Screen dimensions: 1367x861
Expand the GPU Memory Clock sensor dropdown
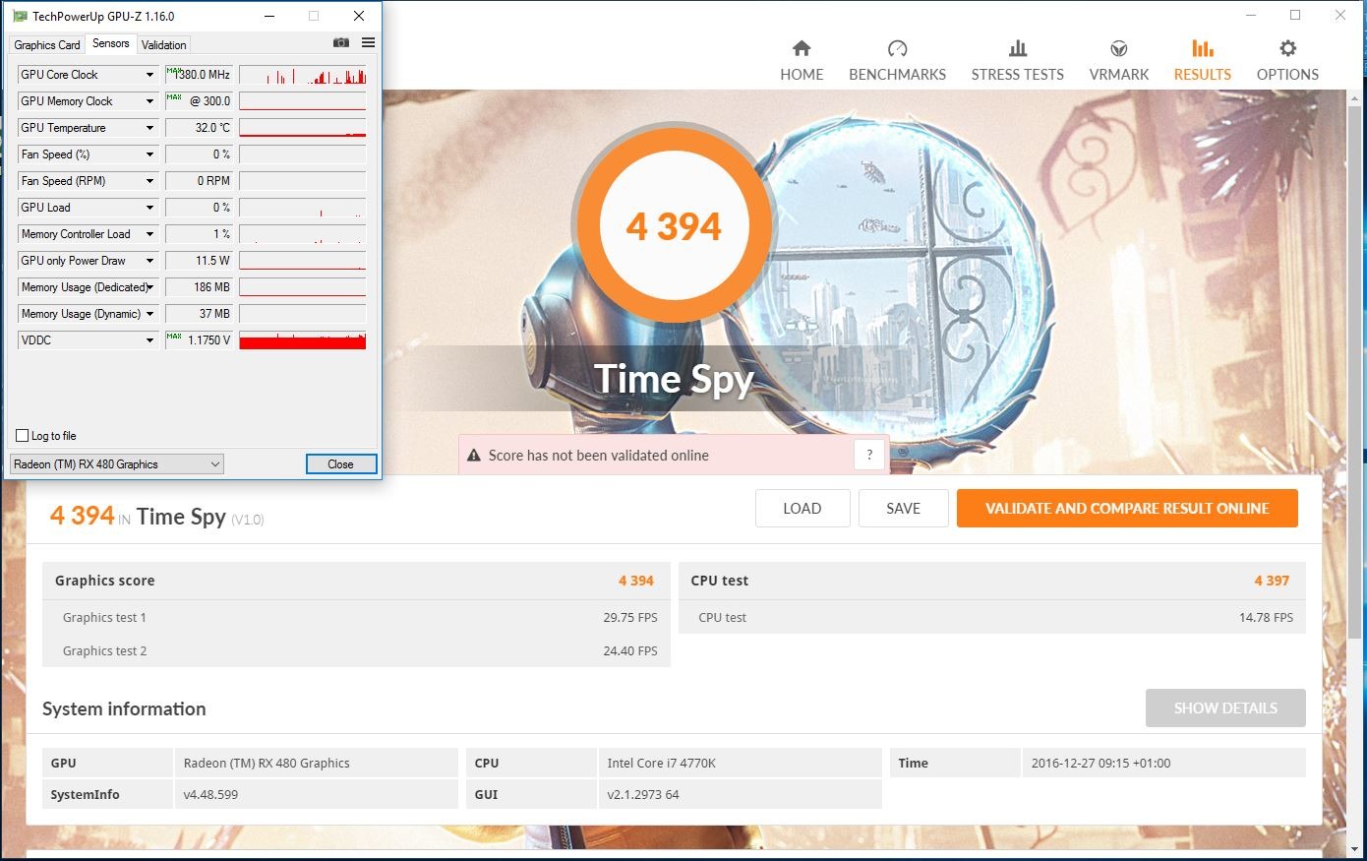[x=149, y=101]
